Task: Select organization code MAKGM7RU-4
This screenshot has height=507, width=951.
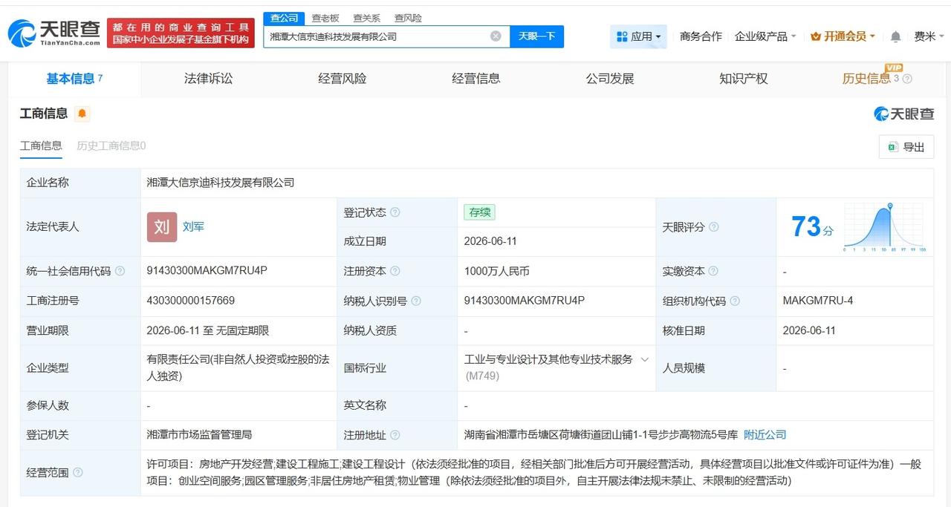Action: pyautogui.click(x=818, y=300)
